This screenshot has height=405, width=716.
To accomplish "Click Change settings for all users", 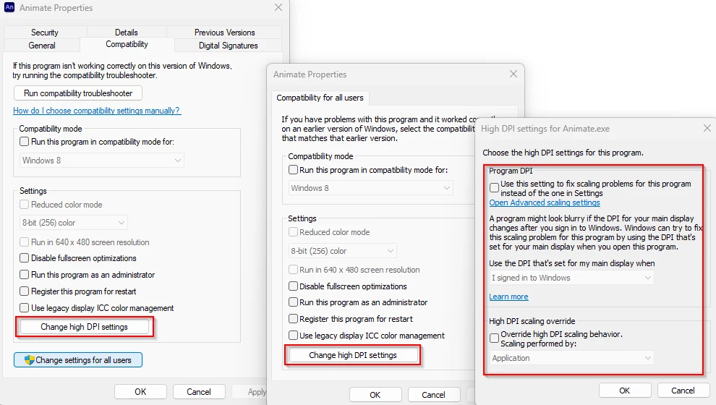I will pyautogui.click(x=78, y=359).
